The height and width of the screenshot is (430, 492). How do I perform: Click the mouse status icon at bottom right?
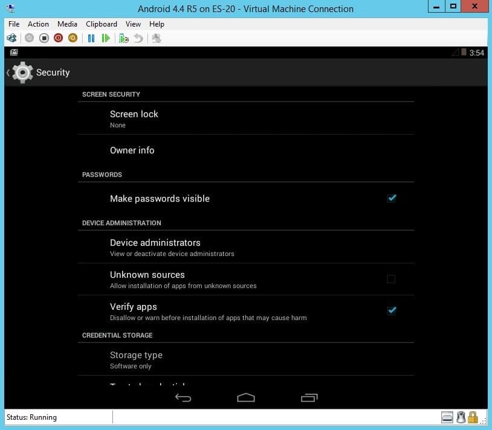pos(461,417)
